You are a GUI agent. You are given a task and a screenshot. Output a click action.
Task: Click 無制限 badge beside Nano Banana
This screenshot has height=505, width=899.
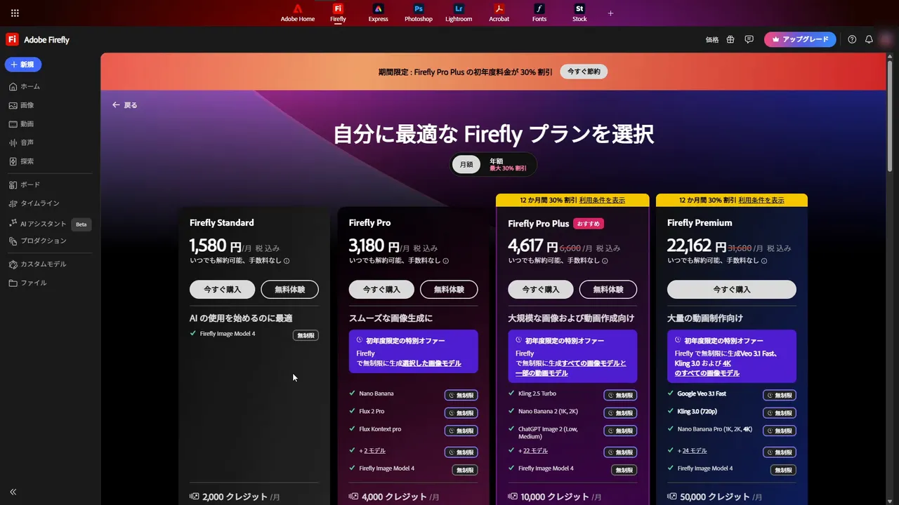point(461,396)
